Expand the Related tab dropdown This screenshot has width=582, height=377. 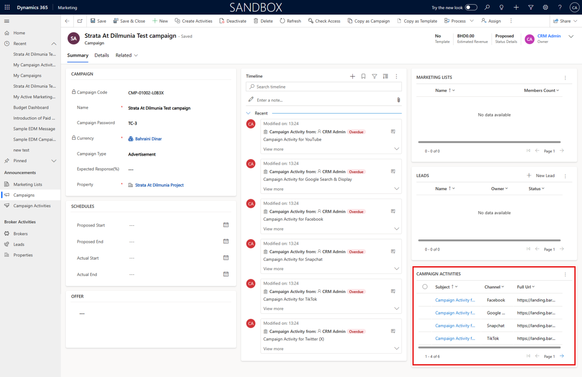(127, 55)
